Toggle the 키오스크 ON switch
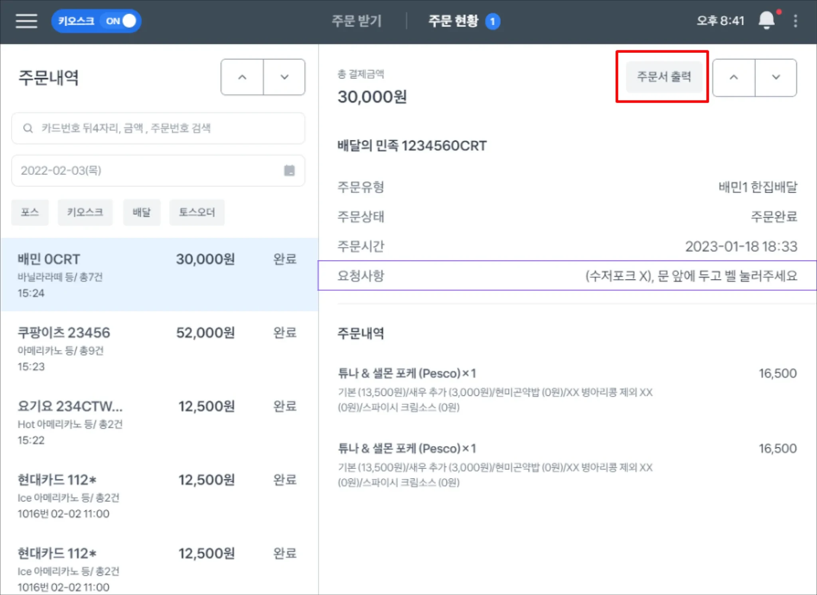The width and height of the screenshot is (817, 595). [x=120, y=21]
